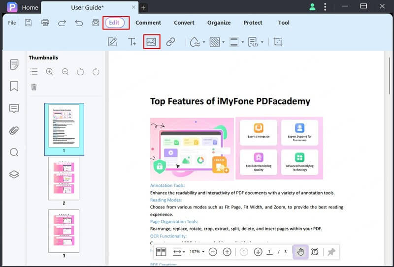The width and height of the screenshot is (394, 267).
Task: Click the current page number field
Action: pyautogui.click(x=269, y=252)
